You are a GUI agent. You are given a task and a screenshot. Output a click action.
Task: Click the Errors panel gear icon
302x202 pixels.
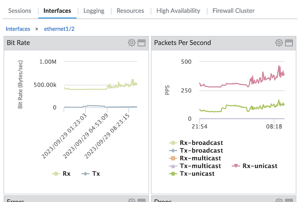coord(132,201)
